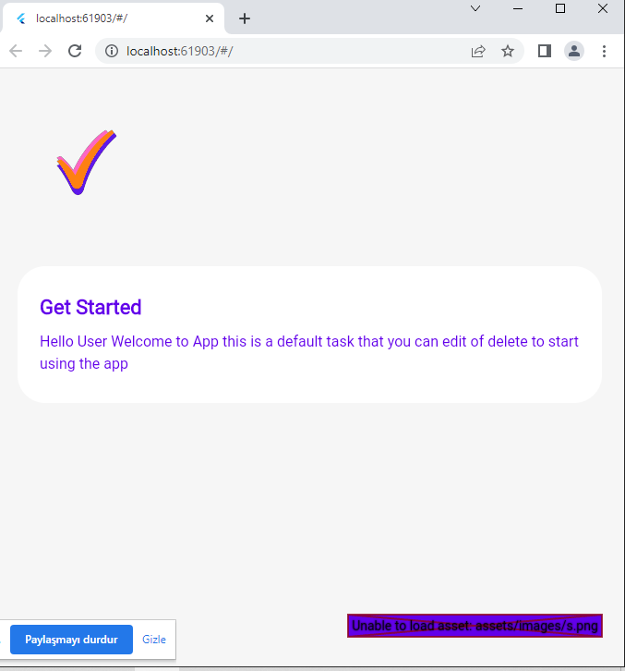Open the Chrome profile avatar
Viewport: 625px width, 671px height.
[x=574, y=51]
